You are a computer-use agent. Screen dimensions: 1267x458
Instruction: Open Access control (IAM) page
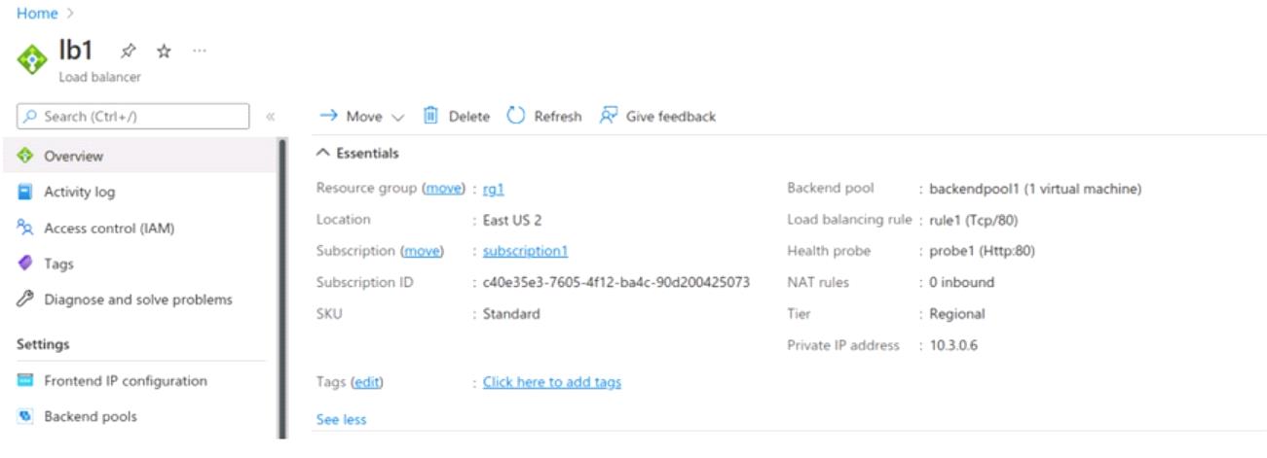tap(109, 228)
